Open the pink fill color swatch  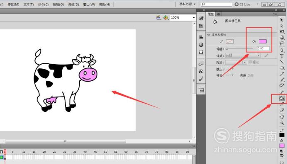tap(263, 41)
